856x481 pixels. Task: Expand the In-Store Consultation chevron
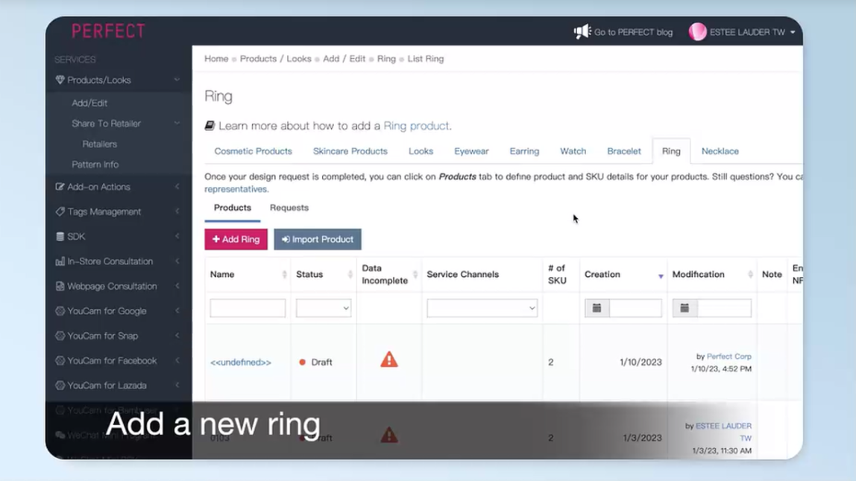click(x=177, y=261)
